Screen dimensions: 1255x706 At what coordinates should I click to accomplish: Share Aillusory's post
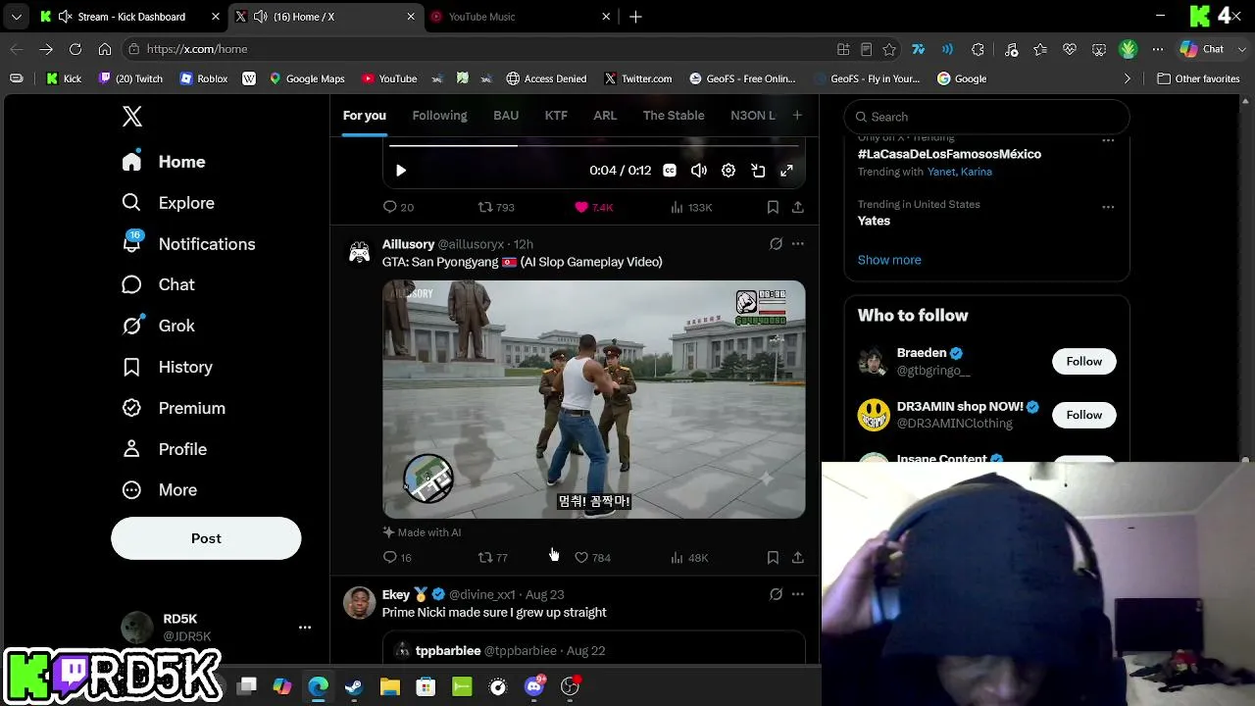tap(798, 558)
